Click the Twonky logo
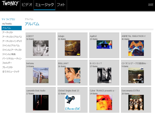 [x=10, y=3]
